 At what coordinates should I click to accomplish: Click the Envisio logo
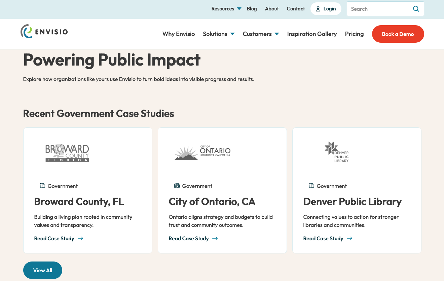[44, 31]
